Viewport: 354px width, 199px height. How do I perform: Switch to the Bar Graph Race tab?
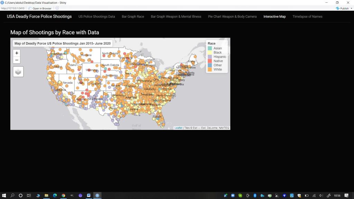[133, 17]
